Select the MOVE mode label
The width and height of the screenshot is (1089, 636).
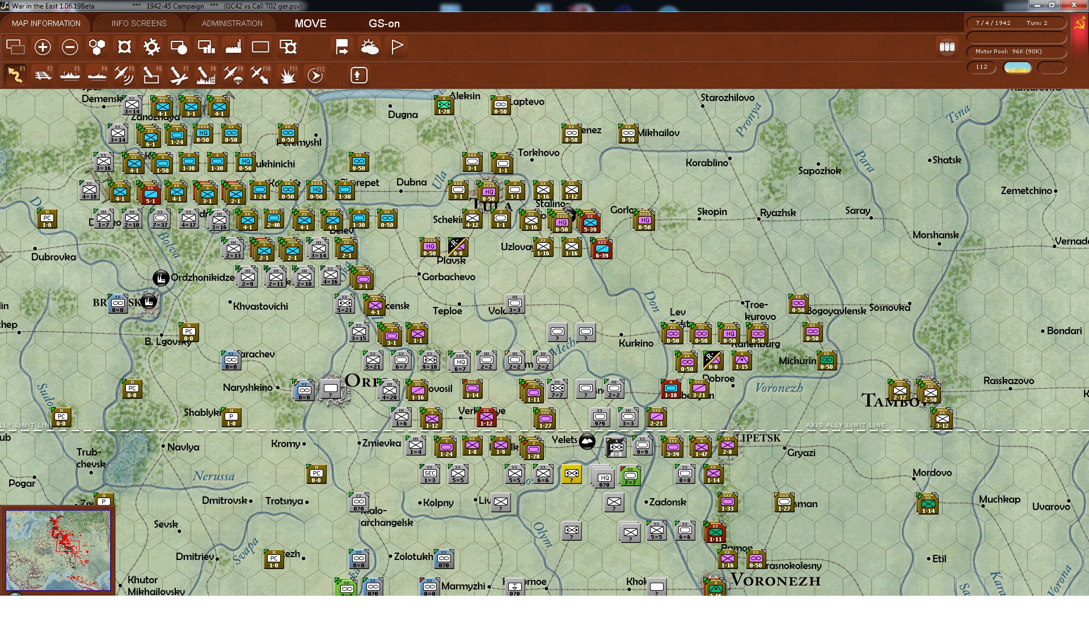coord(310,23)
